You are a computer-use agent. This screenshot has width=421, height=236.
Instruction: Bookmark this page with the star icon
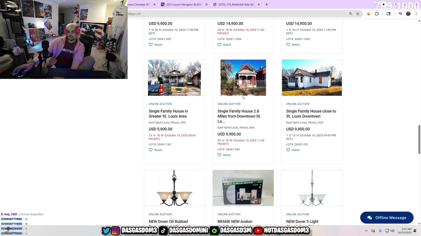pos(358,14)
